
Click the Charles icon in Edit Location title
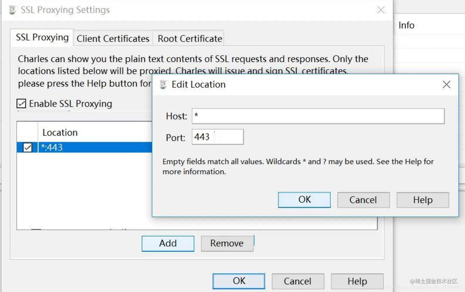(x=163, y=85)
